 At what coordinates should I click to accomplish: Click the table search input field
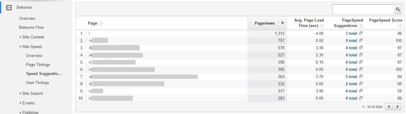point(363,9)
